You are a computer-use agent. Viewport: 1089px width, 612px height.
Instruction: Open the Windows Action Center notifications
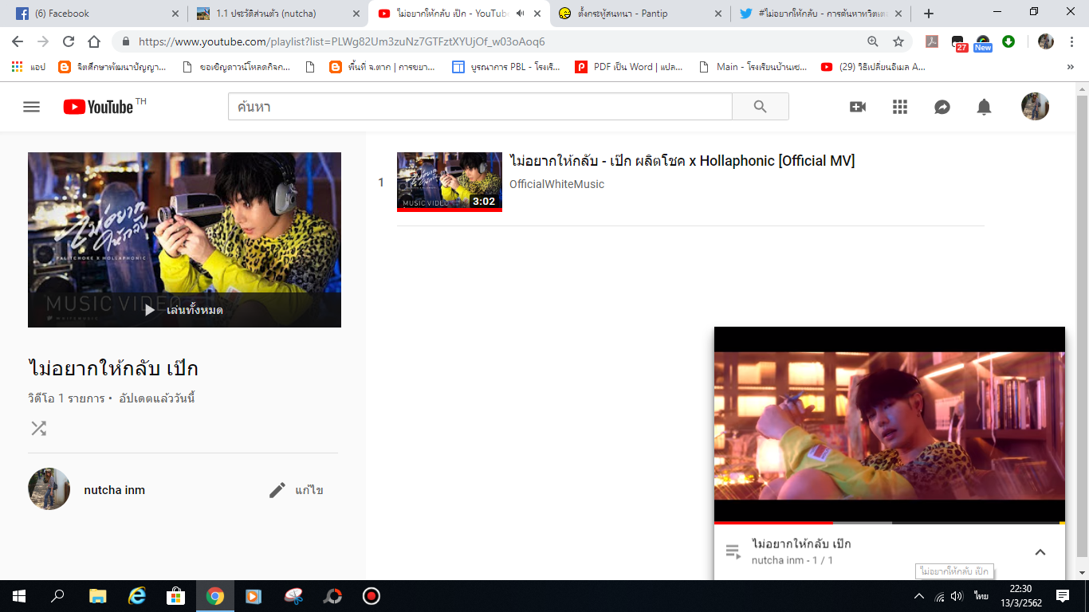pos(1063,596)
